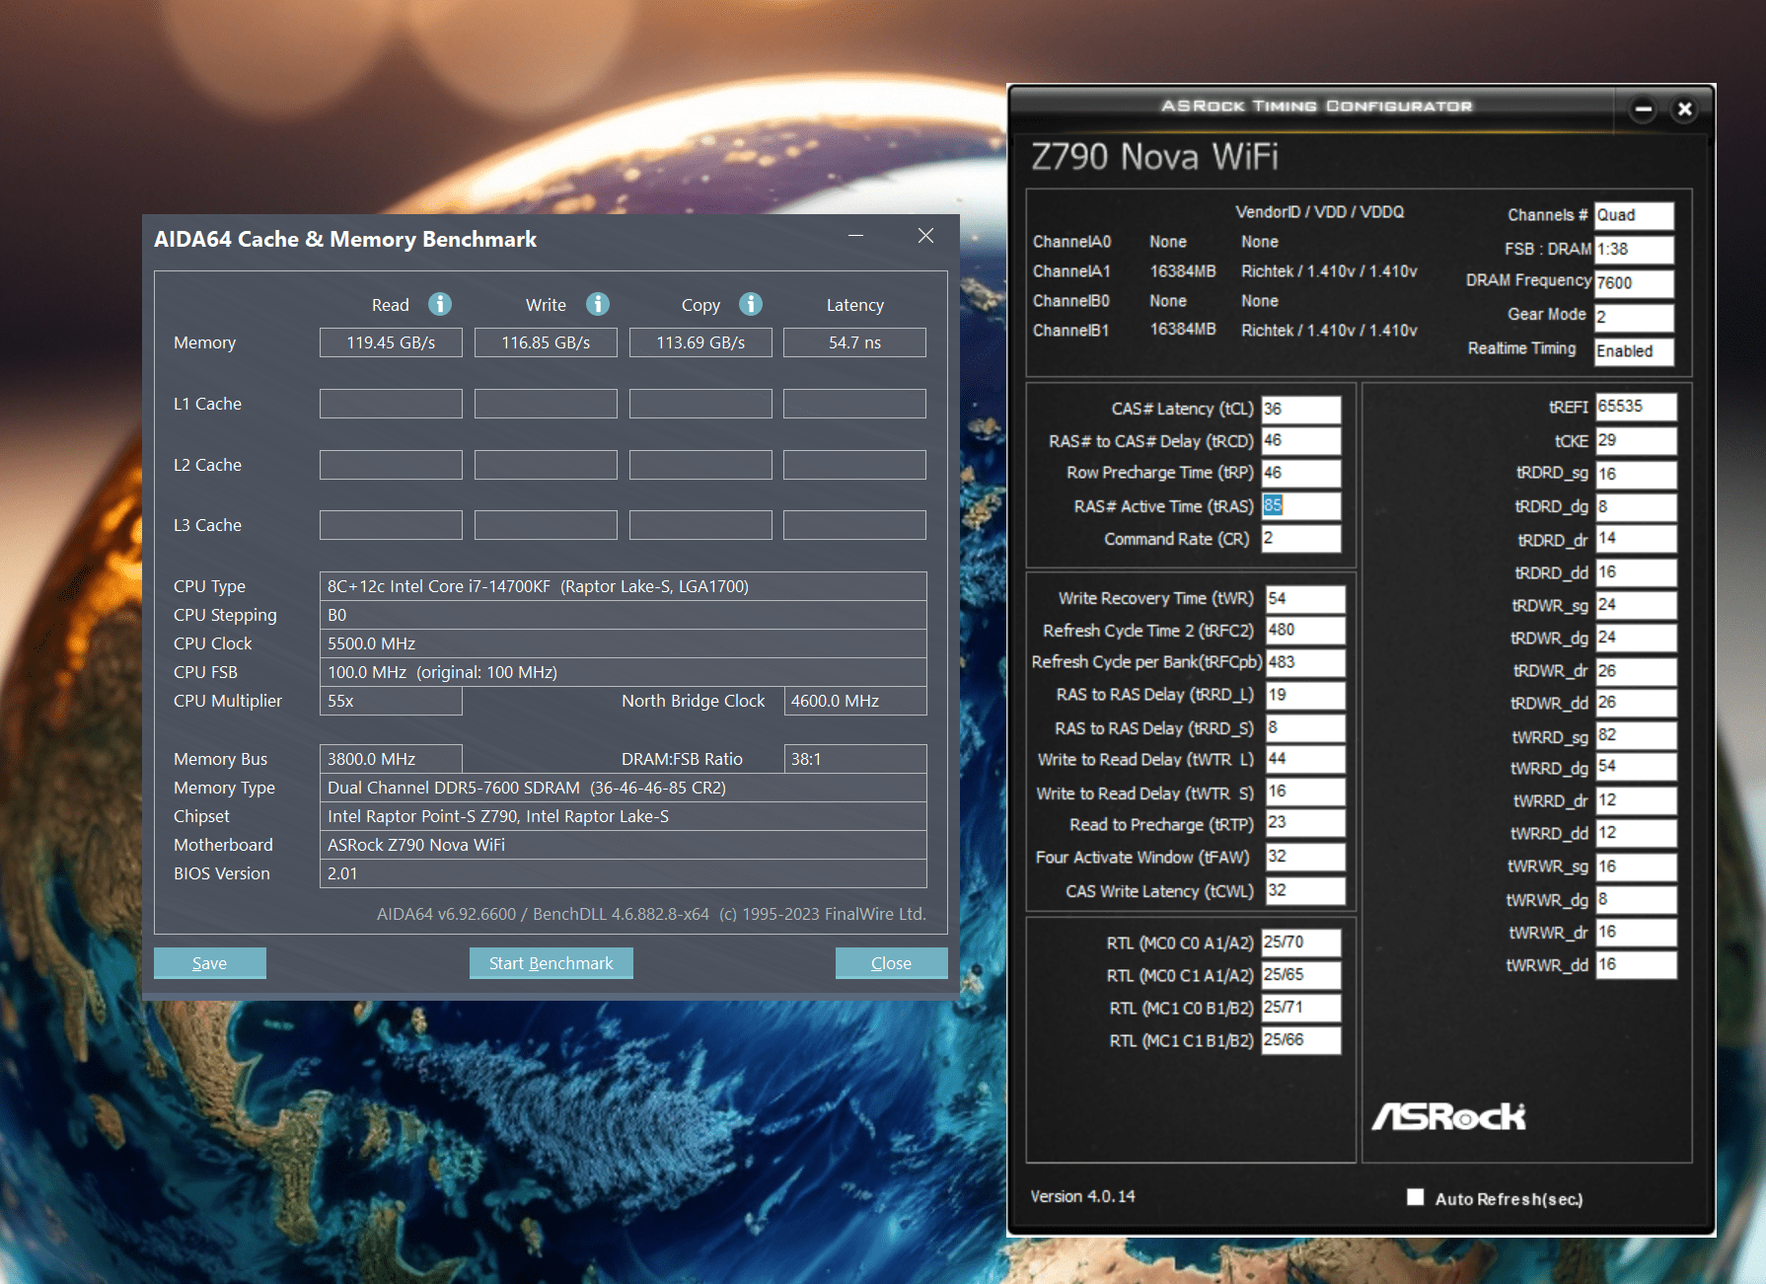Click the DRAM Frequency field
1766x1284 pixels.
1634,283
